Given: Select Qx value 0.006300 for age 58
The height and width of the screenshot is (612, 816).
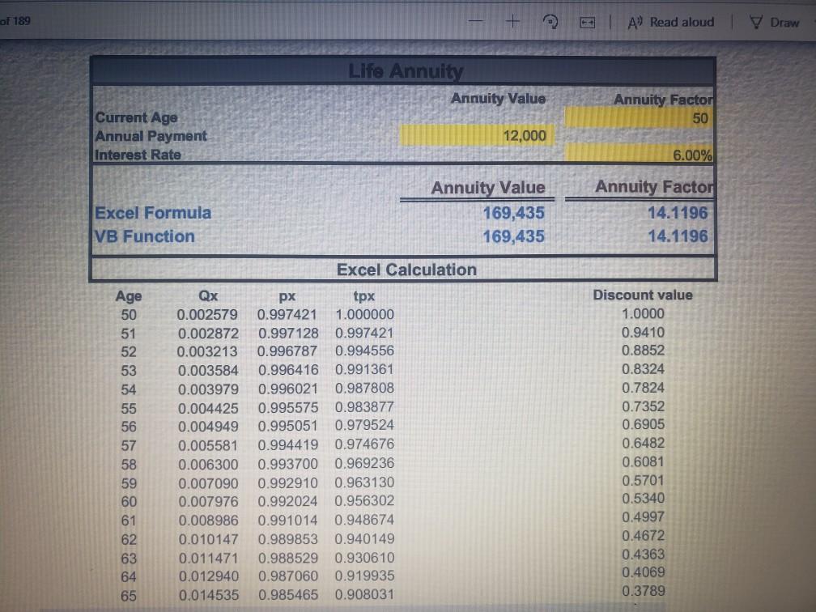Looking at the screenshot, I should (x=208, y=464).
